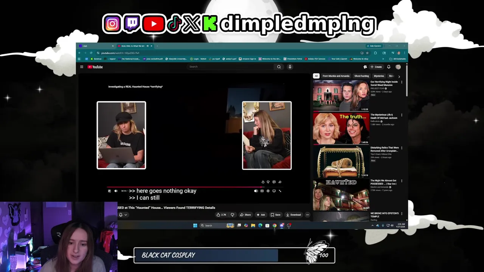Seek using the red video progress bar
The height and width of the screenshot is (272, 484).
195,187
